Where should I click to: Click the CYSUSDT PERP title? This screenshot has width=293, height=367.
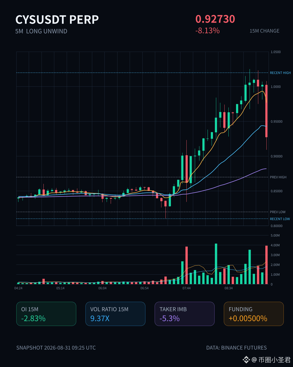click(57, 20)
